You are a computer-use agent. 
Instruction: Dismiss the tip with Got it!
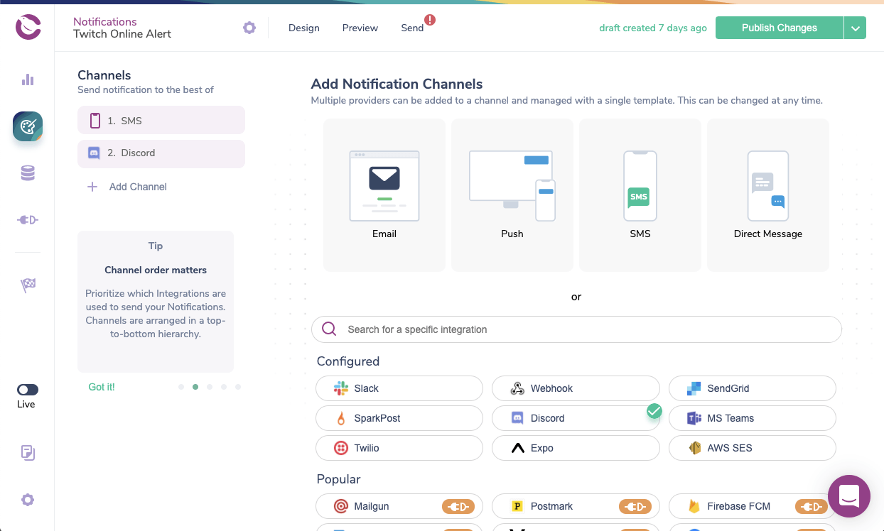[101, 387]
